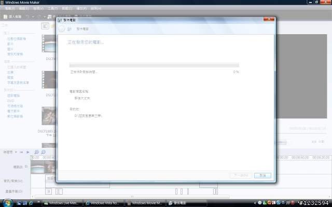
Task: Click the e-mail publish link
Action: 13,111
